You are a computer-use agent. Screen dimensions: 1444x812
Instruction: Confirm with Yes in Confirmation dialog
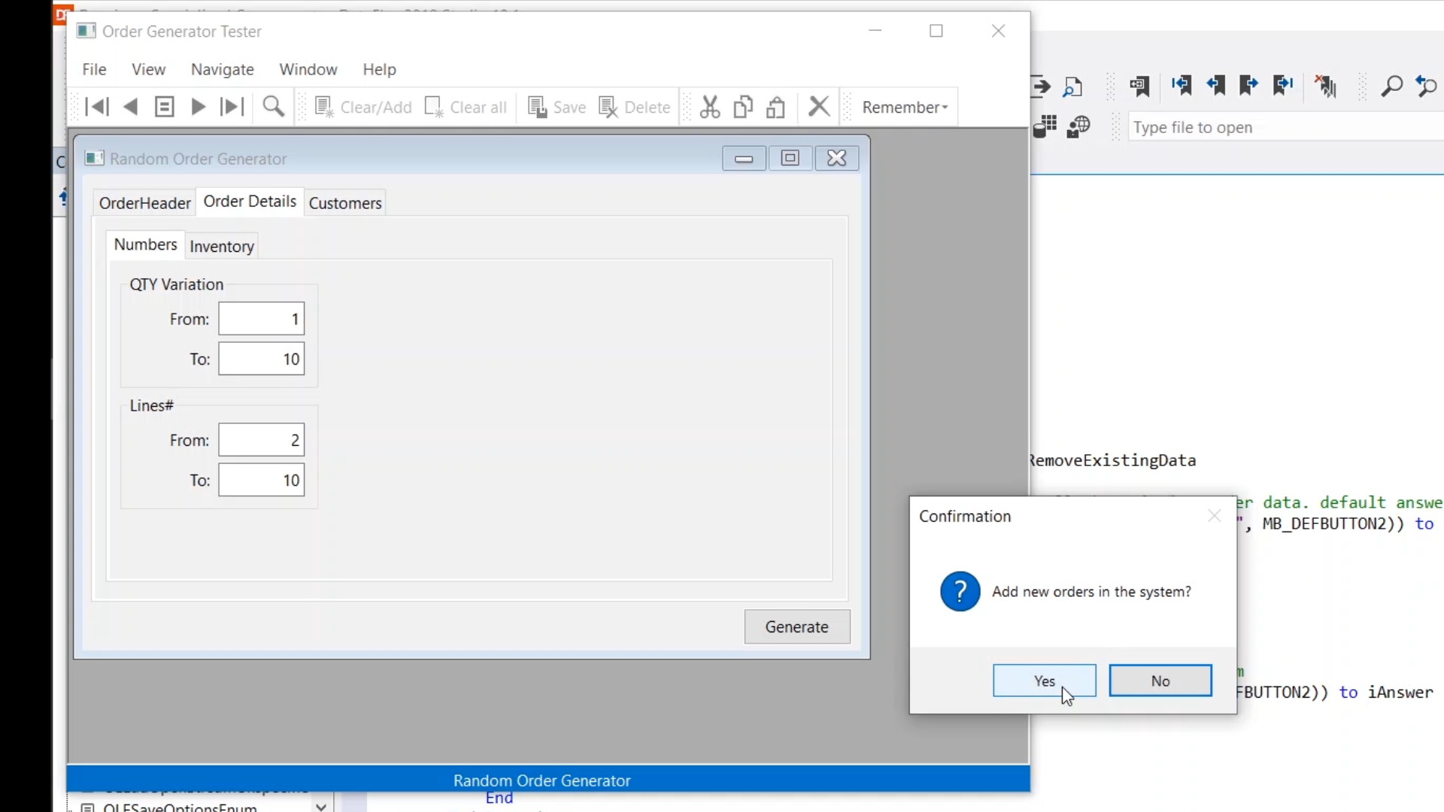[x=1044, y=680]
